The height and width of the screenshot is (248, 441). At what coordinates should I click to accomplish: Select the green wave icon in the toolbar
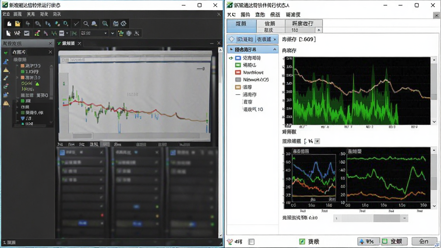click(x=54, y=34)
